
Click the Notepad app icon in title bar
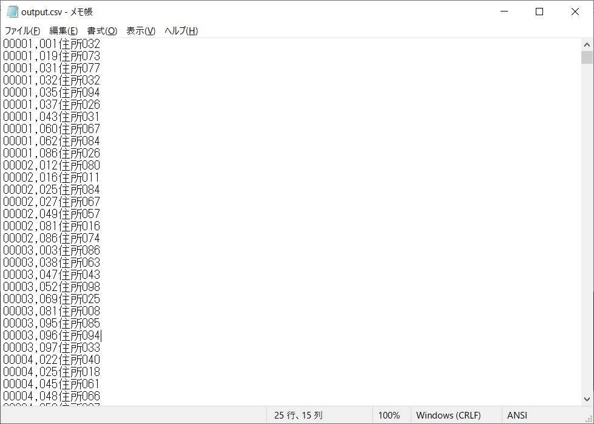point(12,12)
